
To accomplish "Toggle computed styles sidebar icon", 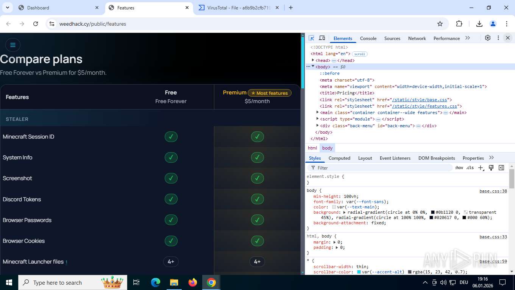I will click(501, 168).
